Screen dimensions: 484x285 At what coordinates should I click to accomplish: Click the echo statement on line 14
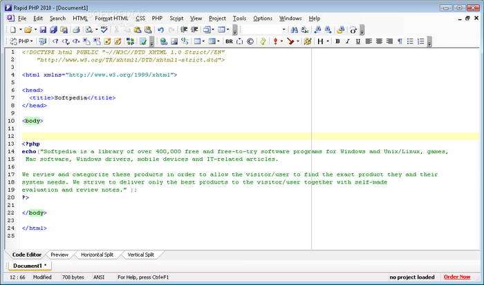coord(234,152)
